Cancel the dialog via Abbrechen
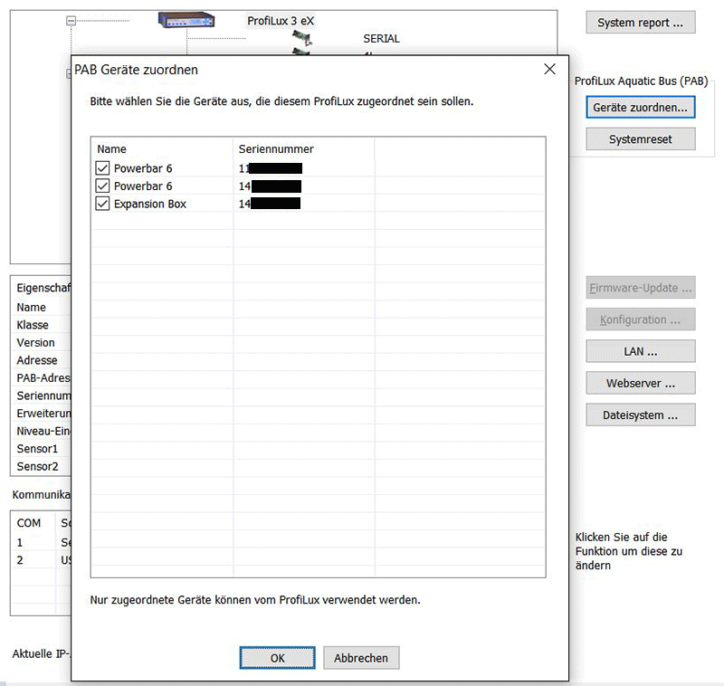 point(361,658)
